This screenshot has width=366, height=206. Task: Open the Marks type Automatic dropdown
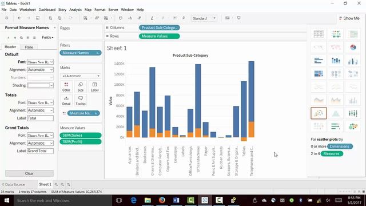81,76
